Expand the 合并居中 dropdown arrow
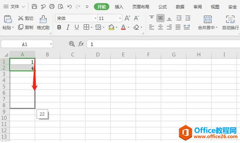The width and height of the screenshot is (240, 143). tap(217, 28)
